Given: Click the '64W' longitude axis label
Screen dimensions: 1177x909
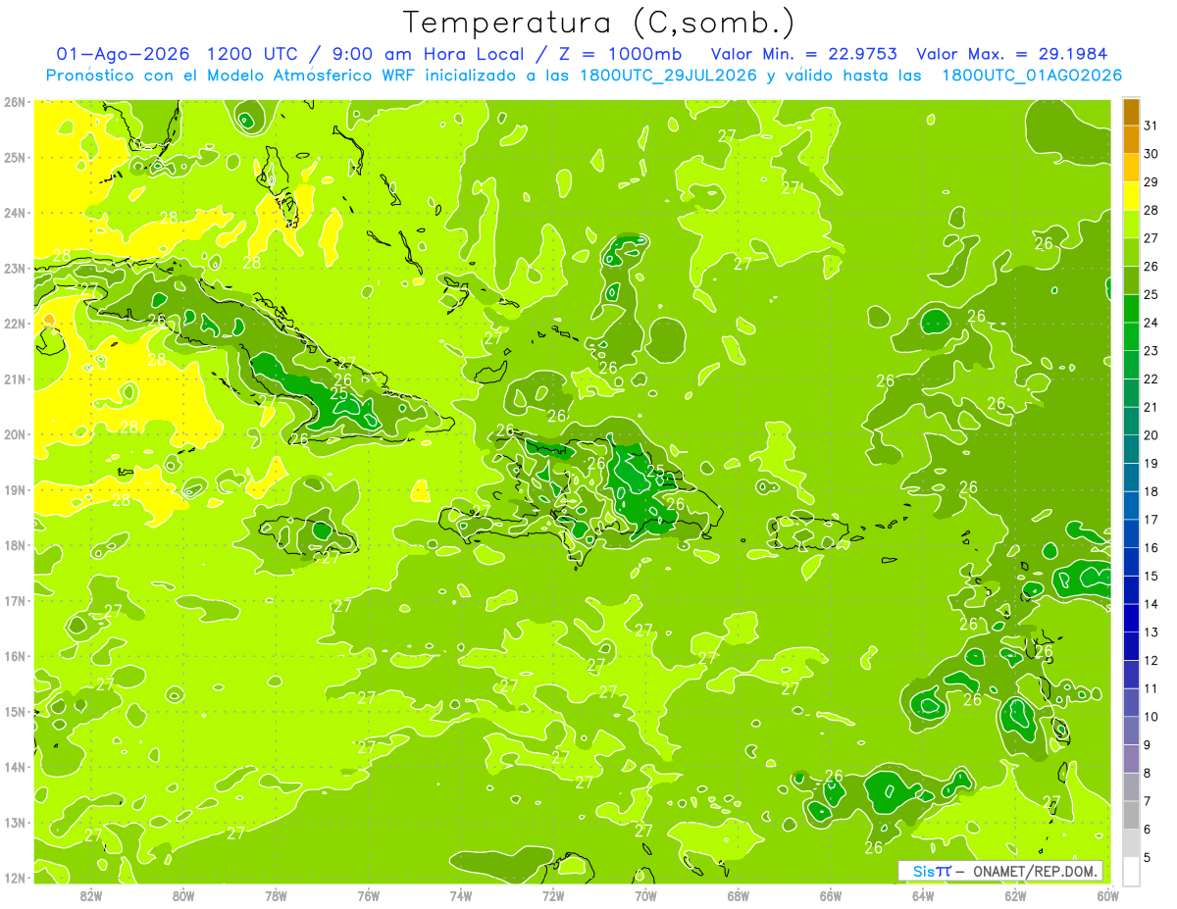Looking at the screenshot, I should coord(923,896).
